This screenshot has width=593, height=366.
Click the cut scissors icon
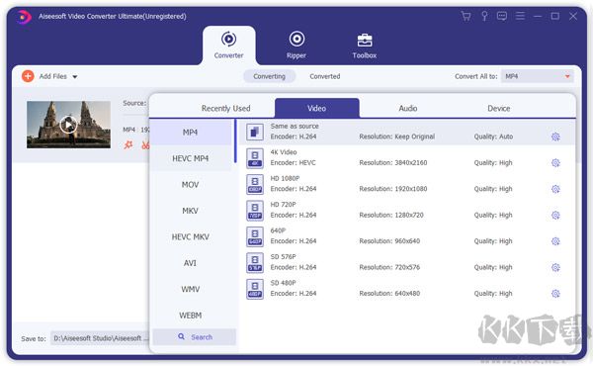[145, 144]
